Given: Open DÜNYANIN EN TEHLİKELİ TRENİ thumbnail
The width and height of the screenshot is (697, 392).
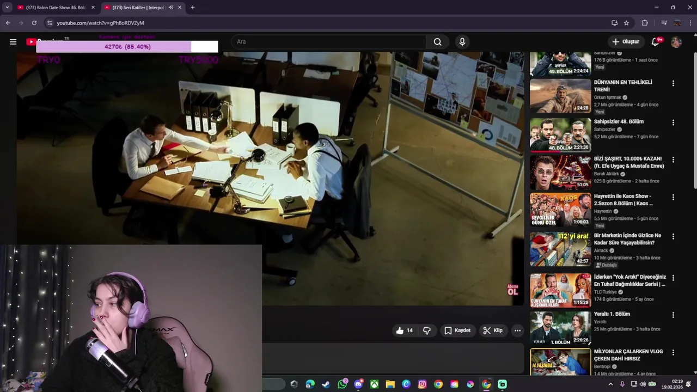Looking at the screenshot, I should [x=560, y=96].
